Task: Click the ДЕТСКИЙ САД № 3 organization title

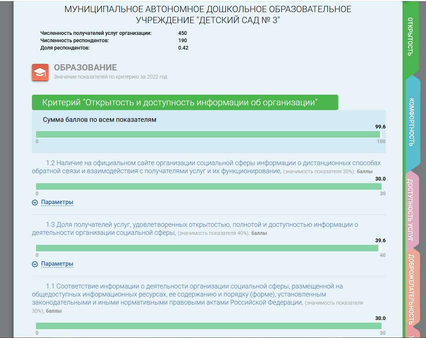Action: click(208, 15)
